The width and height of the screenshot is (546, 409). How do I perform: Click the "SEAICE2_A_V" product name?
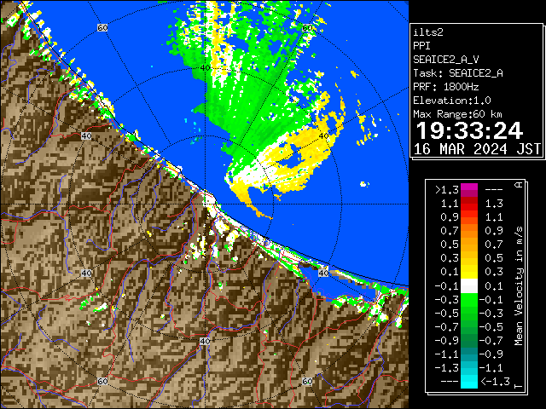(445, 60)
